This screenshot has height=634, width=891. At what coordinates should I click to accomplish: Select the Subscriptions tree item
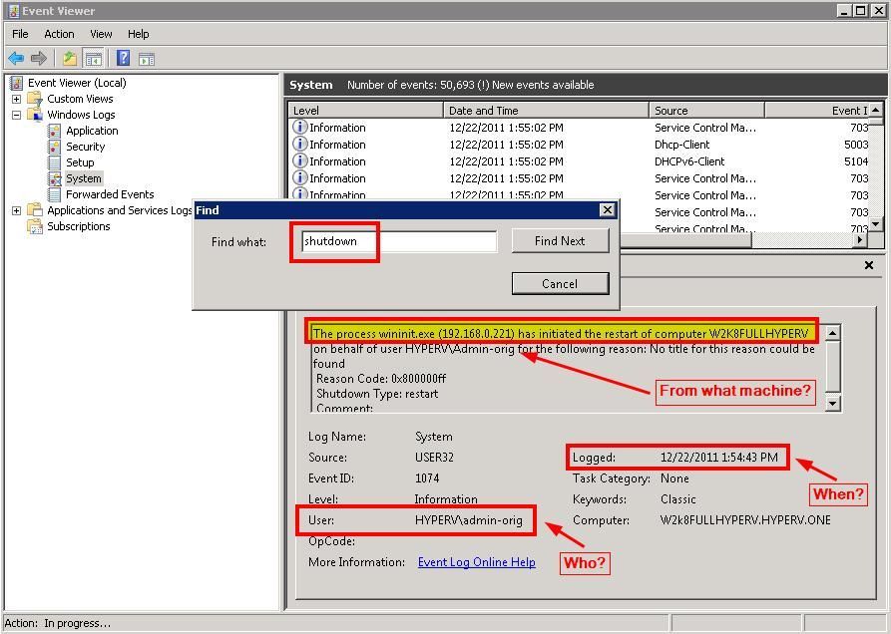pos(79,226)
